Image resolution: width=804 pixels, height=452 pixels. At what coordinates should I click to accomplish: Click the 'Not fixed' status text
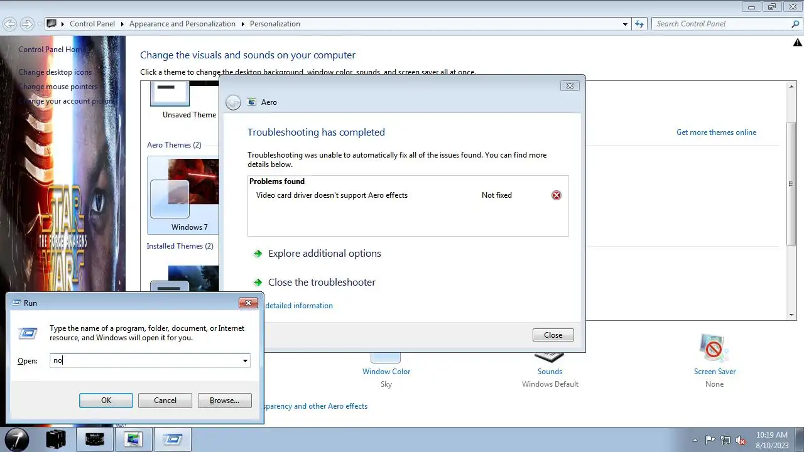pos(497,195)
